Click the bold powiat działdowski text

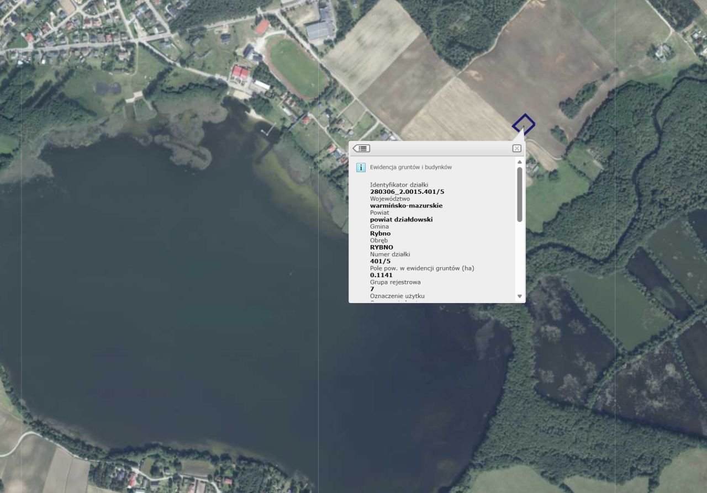tap(401, 219)
